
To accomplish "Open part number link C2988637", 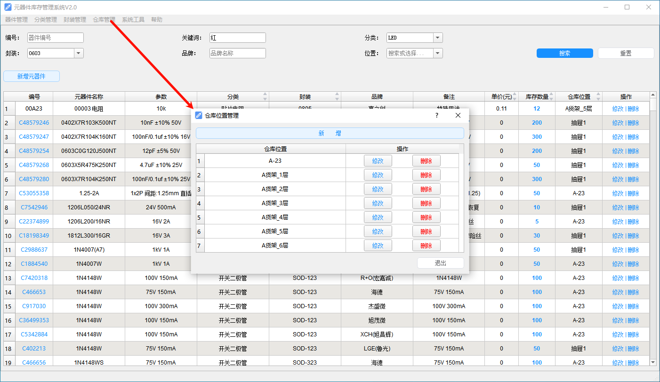I will pos(34,250).
